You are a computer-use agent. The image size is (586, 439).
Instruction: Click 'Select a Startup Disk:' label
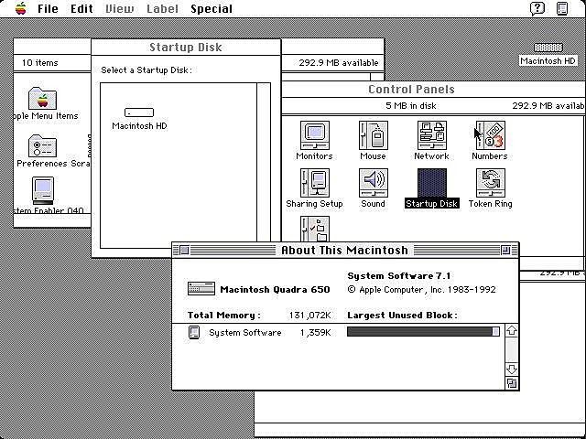pos(146,70)
